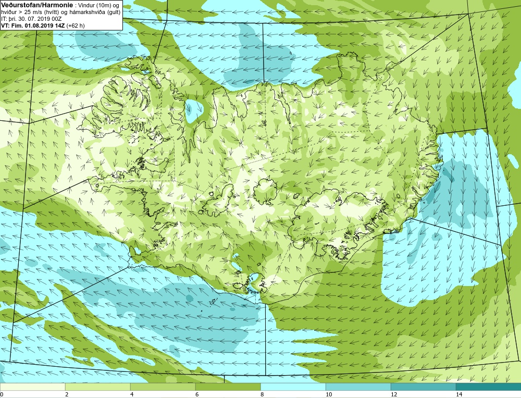The image size is (521, 398).
Task: Click the scale label '4'
Action: 132,394
